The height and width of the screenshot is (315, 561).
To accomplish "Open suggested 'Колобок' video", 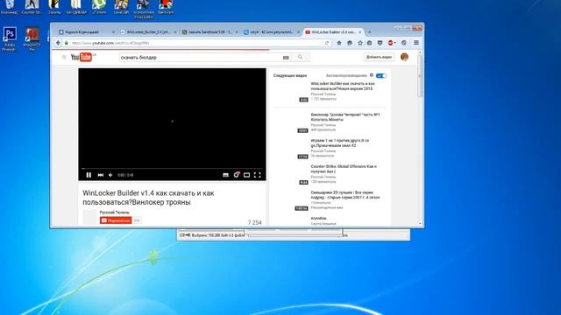I will click(318, 218).
